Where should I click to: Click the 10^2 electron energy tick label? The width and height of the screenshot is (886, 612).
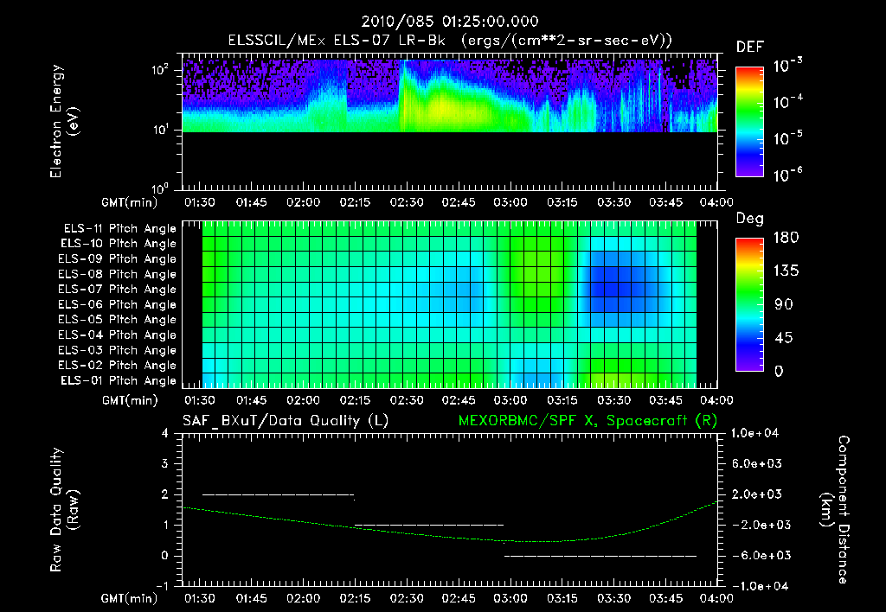(x=160, y=71)
